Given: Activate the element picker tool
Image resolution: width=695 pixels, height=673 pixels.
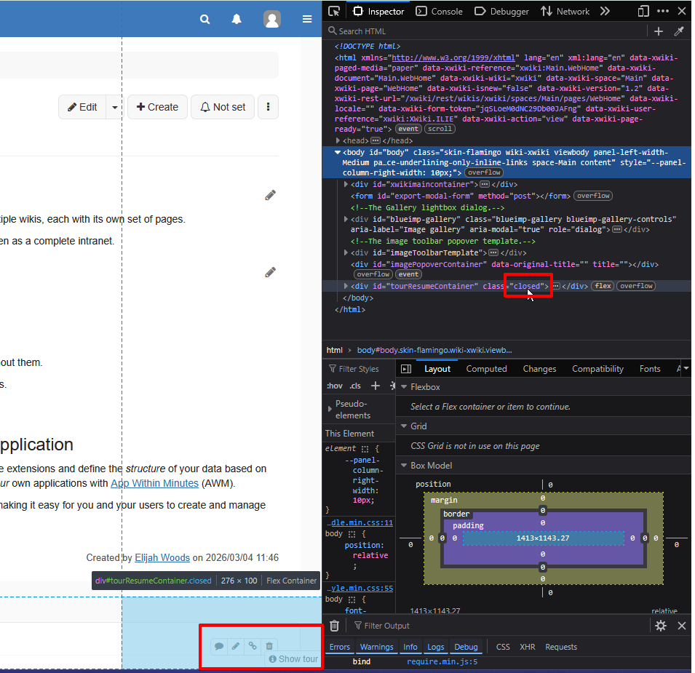Looking at the screenshot, I should [334, 11].
